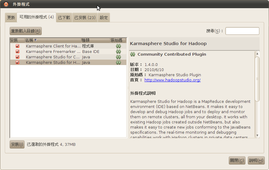This screenshot has width=269, height=170.
Task: Click community icon in Karmasphere Studio for H... row
Action: click(118, 62)
